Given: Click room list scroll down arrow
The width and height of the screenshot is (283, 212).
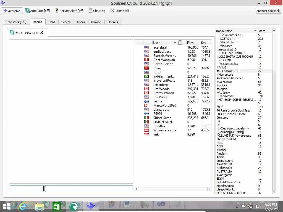Looking at the screenshot, I should pos(274,192).
